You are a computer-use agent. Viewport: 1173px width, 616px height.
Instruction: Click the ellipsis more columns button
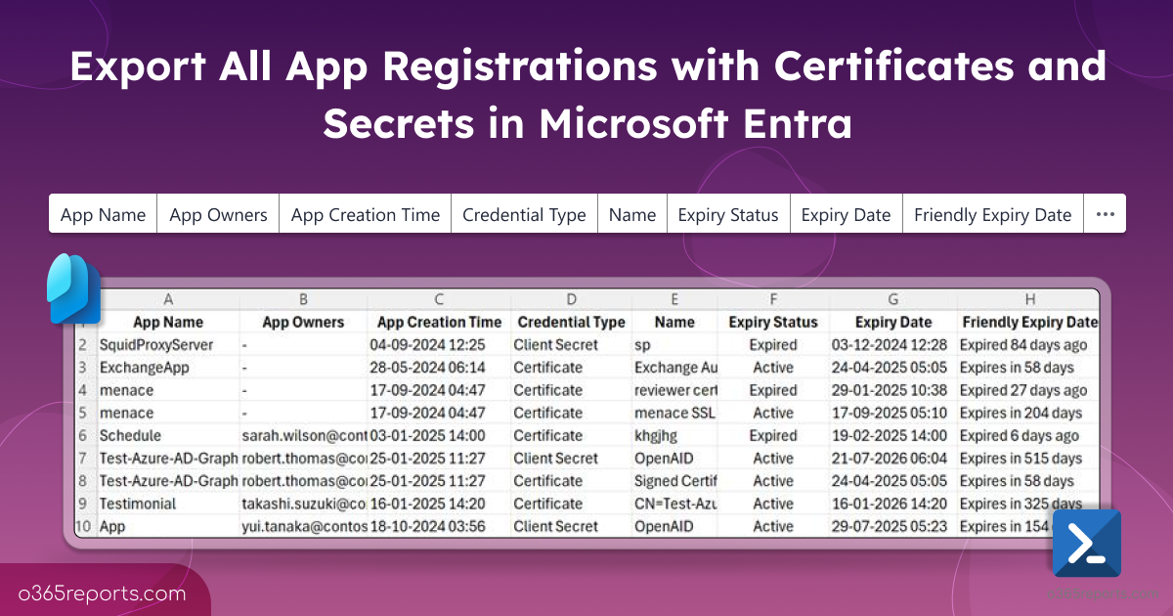point(1105,214)
